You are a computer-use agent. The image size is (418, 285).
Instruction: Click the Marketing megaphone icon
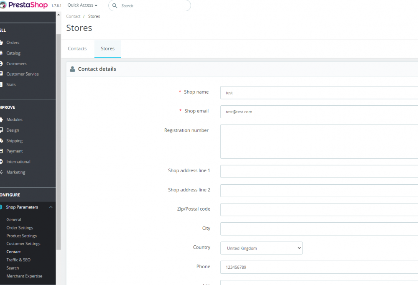pyautogui.click(x=2, y=172)
